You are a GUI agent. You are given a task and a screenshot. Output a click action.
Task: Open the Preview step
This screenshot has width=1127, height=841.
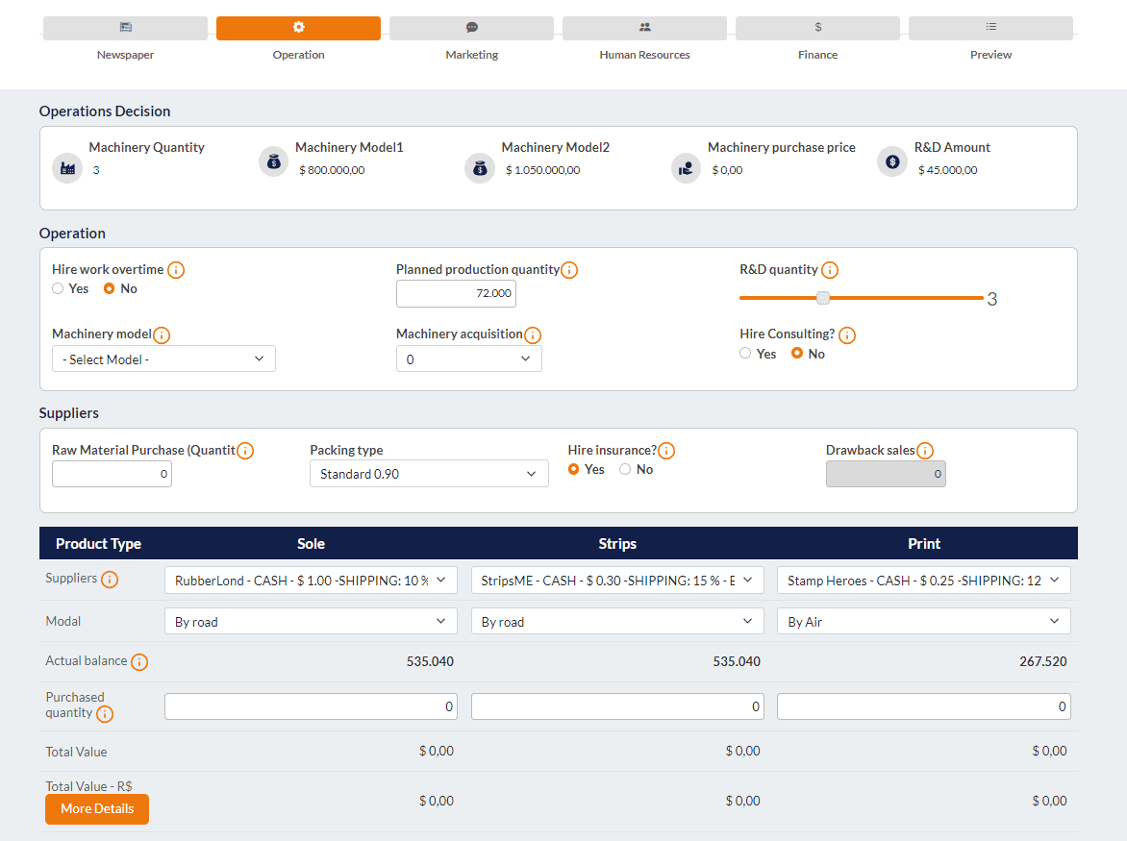pos(990,29)
